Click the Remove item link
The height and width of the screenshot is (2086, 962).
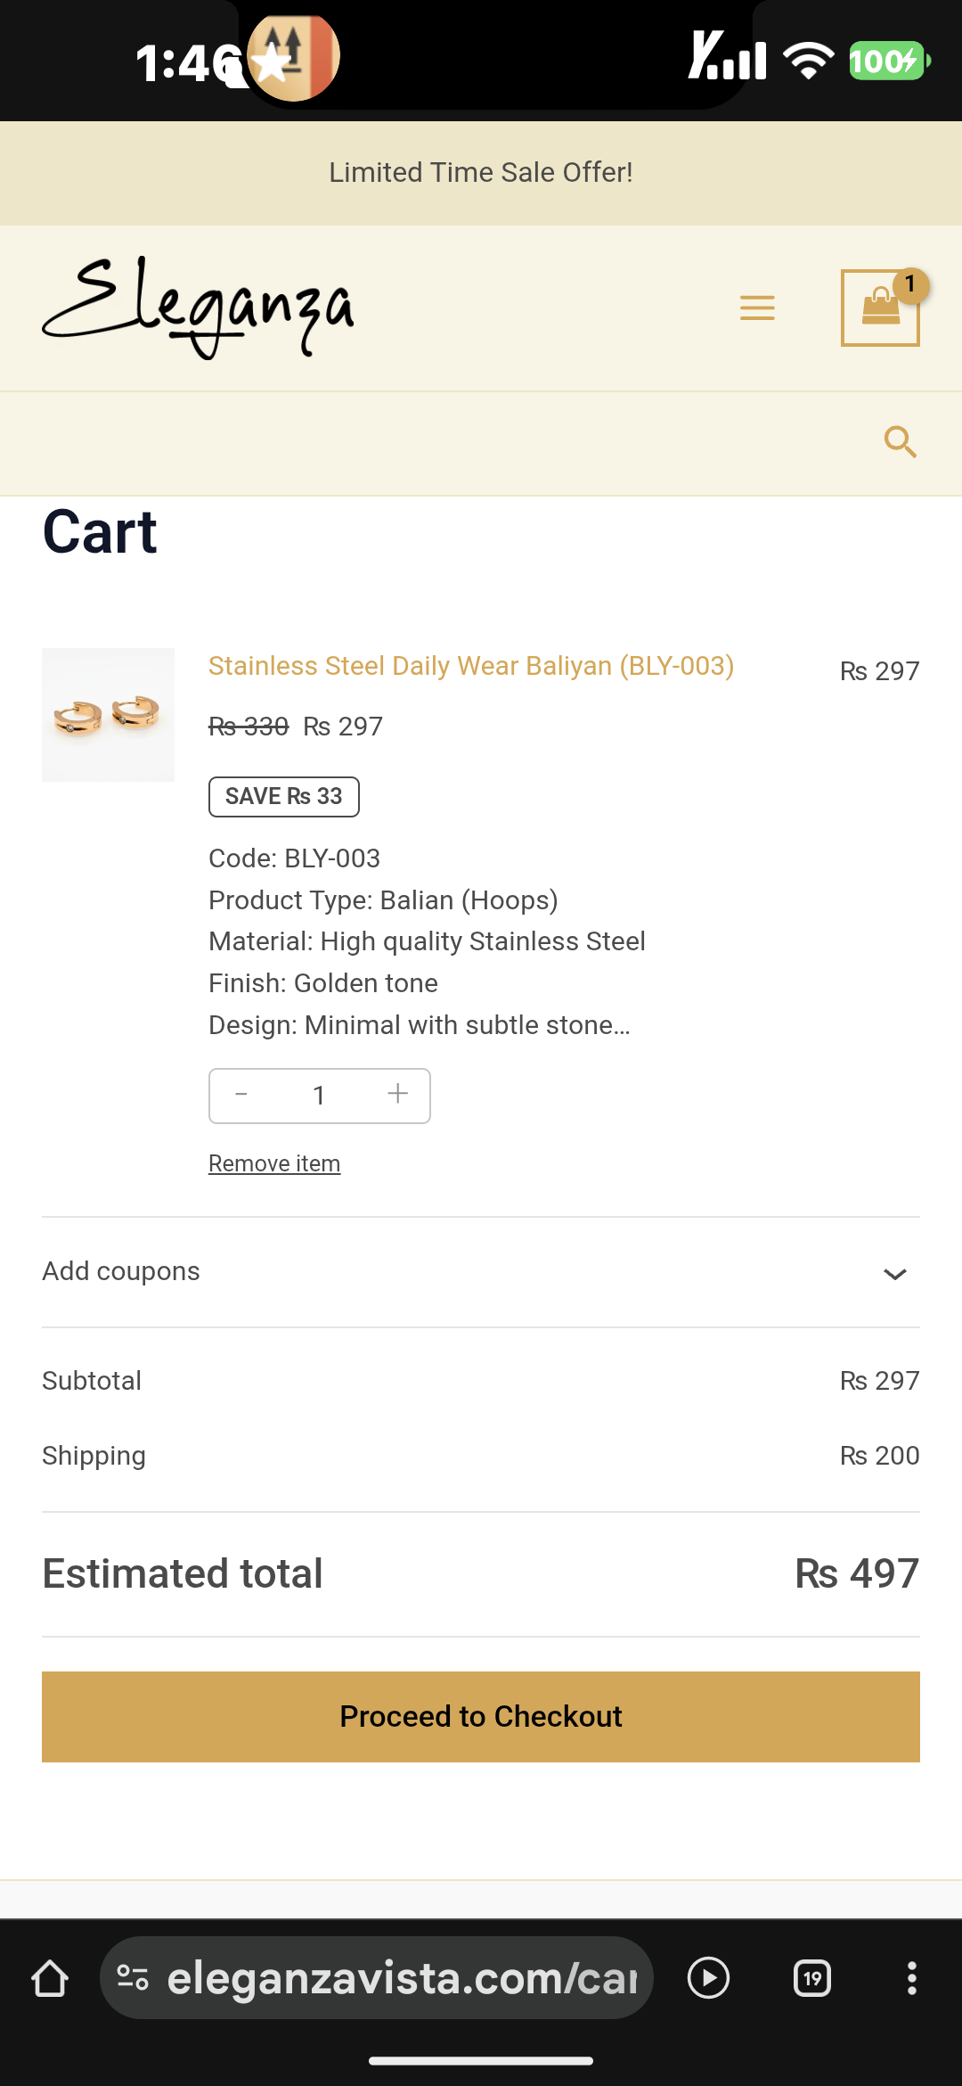tap(274, 1163)
